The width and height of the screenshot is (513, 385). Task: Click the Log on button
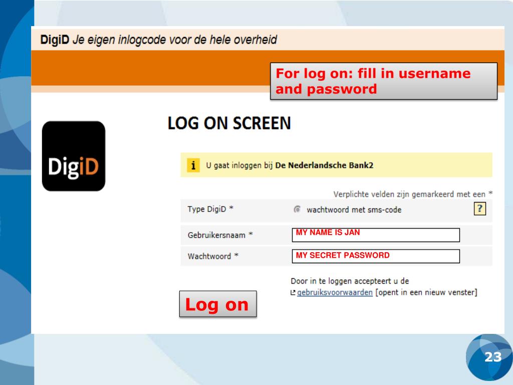(218, 304)
